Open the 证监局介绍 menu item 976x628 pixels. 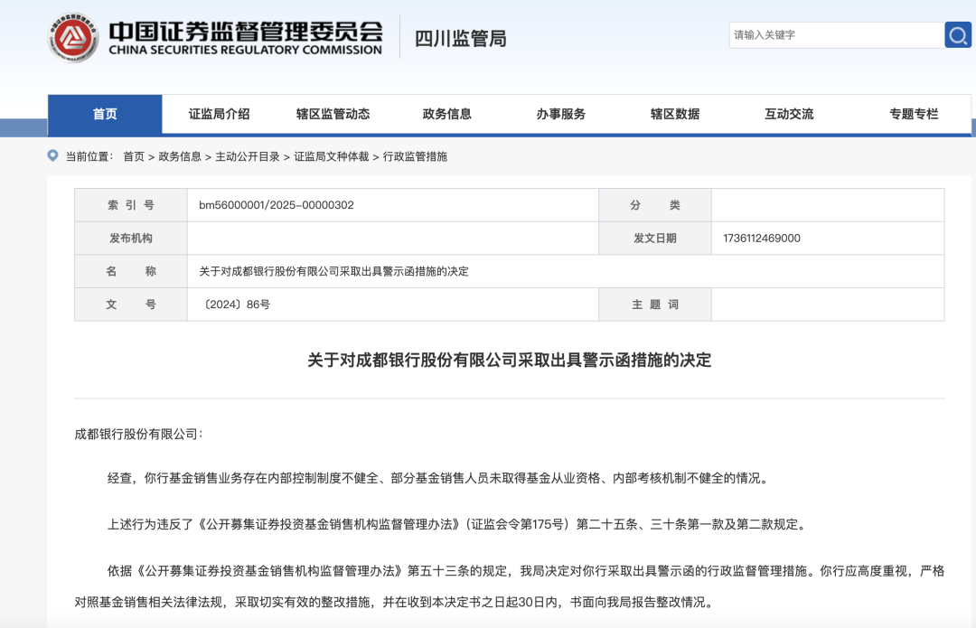pyautogui.click(x=219, y=114)
